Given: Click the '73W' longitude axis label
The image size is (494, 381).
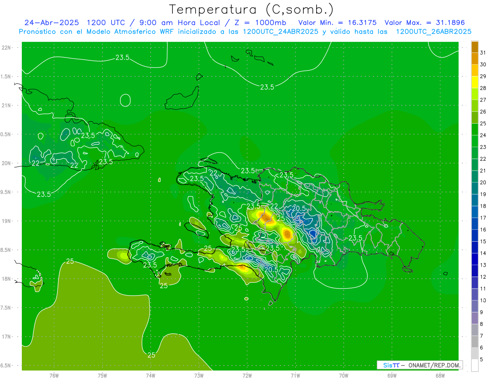Looking at the screenshot, I should (x=199, y=375).
